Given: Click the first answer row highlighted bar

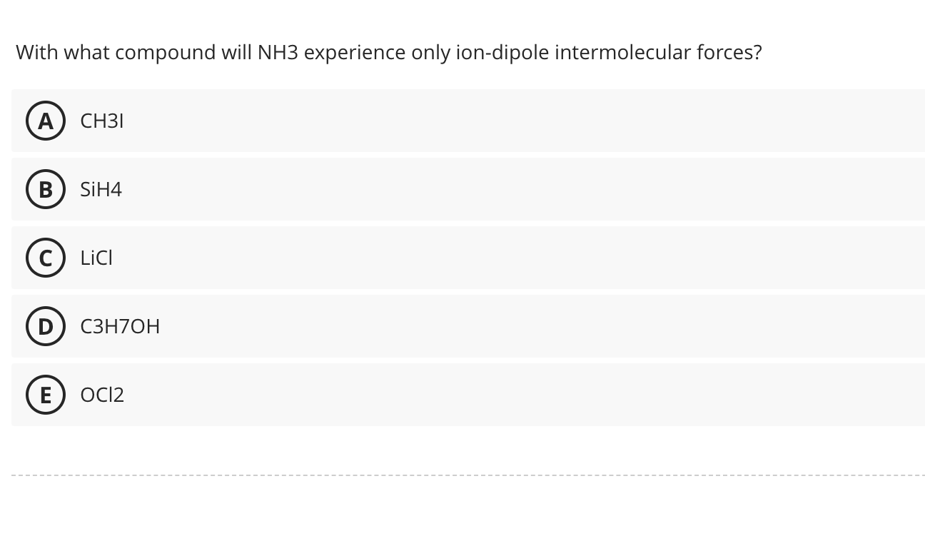Looking at the screenshot, I should coord(464,121).
